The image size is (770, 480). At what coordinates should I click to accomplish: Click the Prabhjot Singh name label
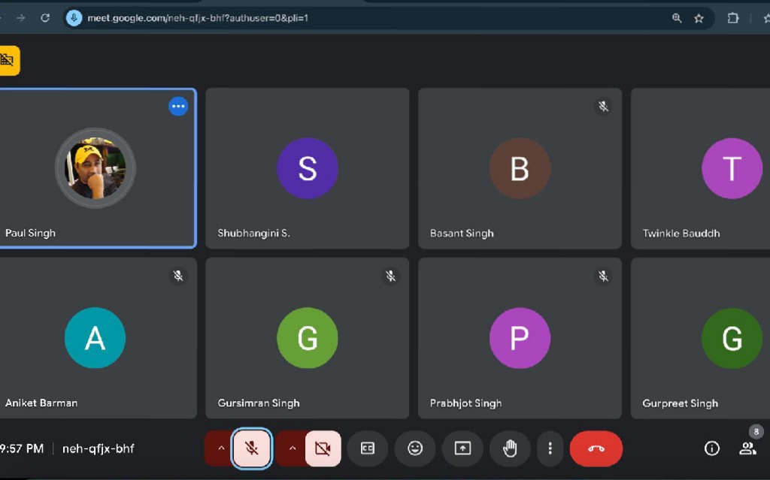tap(466, 403)
